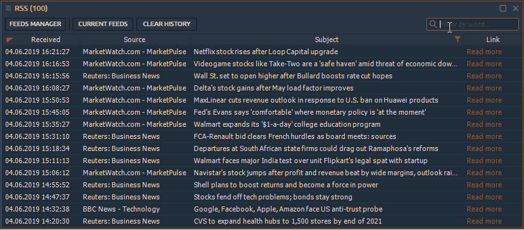Image resolution: width=524 pixels, height=230 pixels.
Task: Click timestamp 04.06.2019 15:45:05
Action: click(38, 112)
